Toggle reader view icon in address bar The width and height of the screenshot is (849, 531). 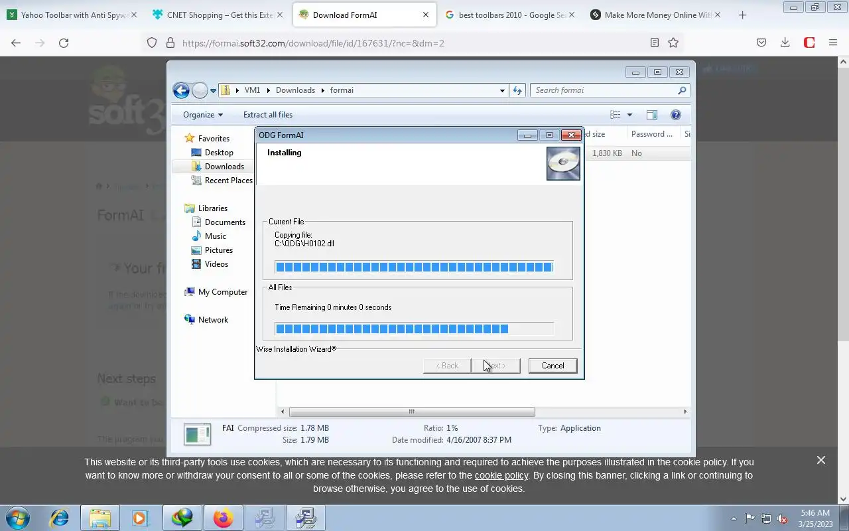[x=655, y=42]
